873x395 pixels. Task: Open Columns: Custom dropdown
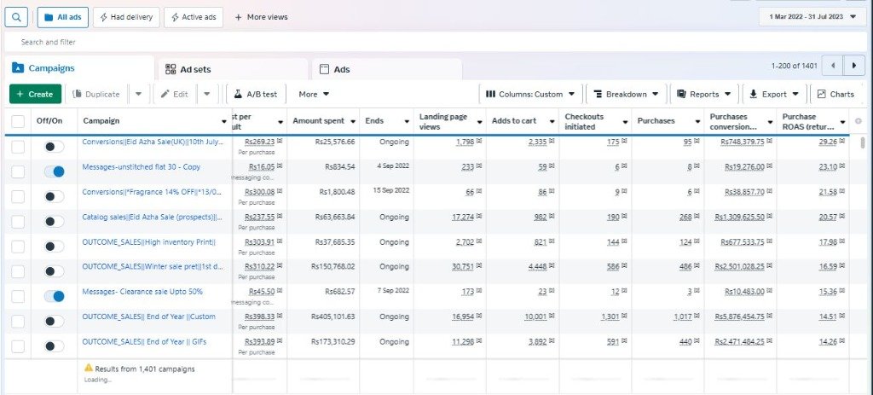530,94
